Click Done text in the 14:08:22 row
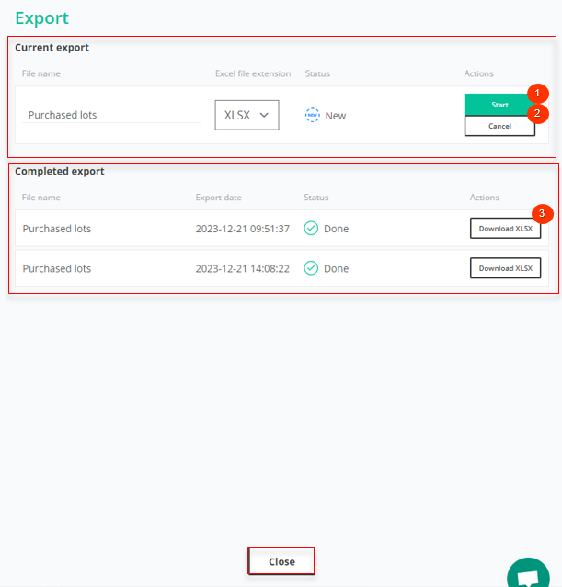 tap(337, 268)
